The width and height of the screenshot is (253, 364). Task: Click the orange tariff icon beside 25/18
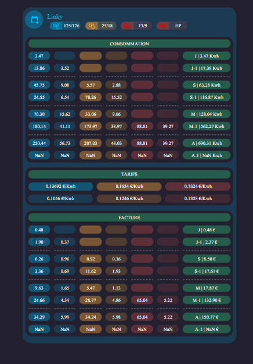[92, 26]
